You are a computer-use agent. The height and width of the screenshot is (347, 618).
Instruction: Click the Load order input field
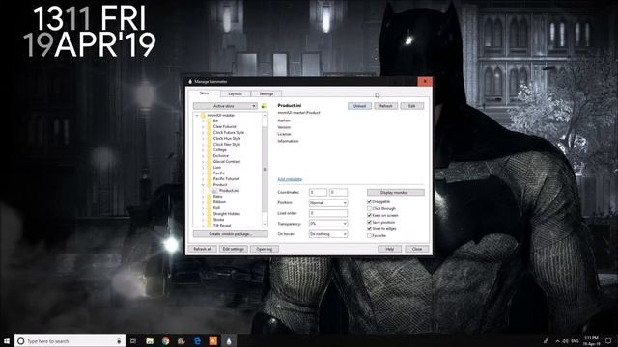[328, 213]
